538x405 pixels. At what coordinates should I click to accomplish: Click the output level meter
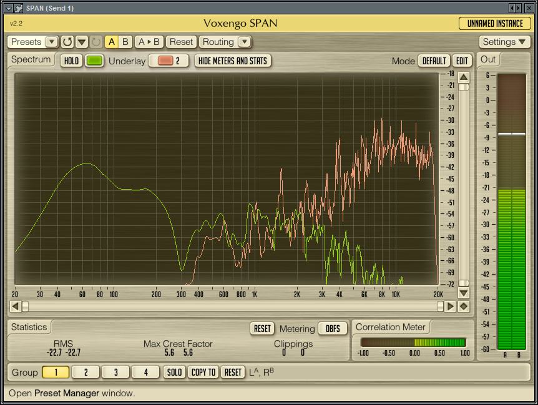coord(512,212)
